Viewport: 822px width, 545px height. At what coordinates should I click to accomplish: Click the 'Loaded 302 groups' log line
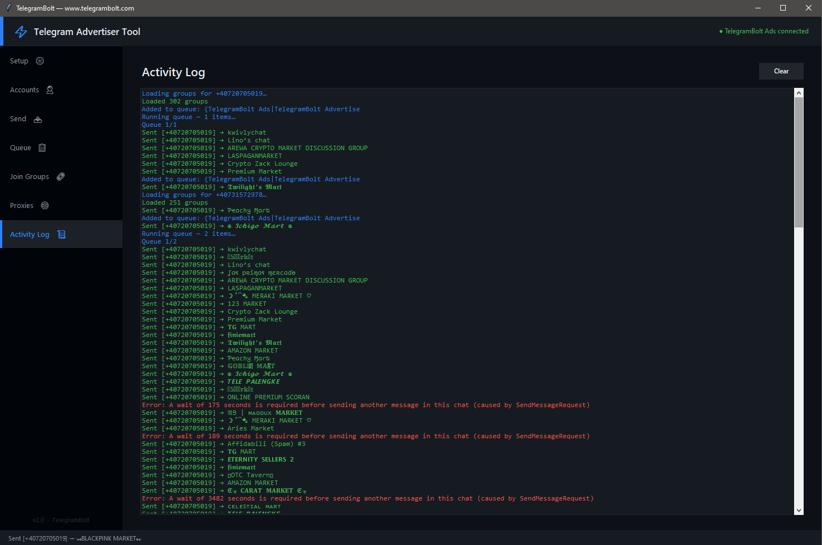[175, 101]
